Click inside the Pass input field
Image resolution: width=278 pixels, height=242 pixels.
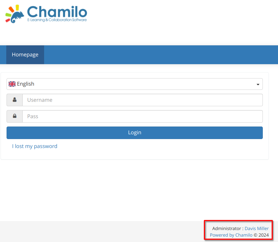142,116
